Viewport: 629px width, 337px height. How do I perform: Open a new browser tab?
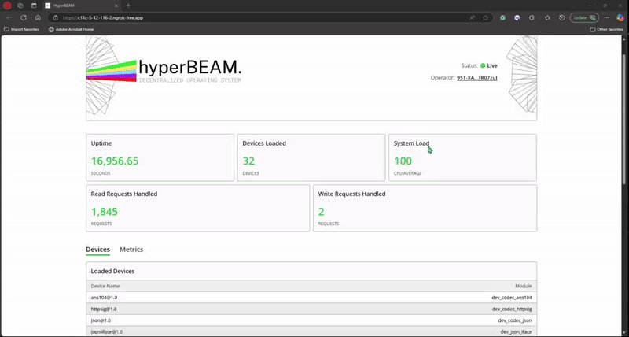point(128,6)
